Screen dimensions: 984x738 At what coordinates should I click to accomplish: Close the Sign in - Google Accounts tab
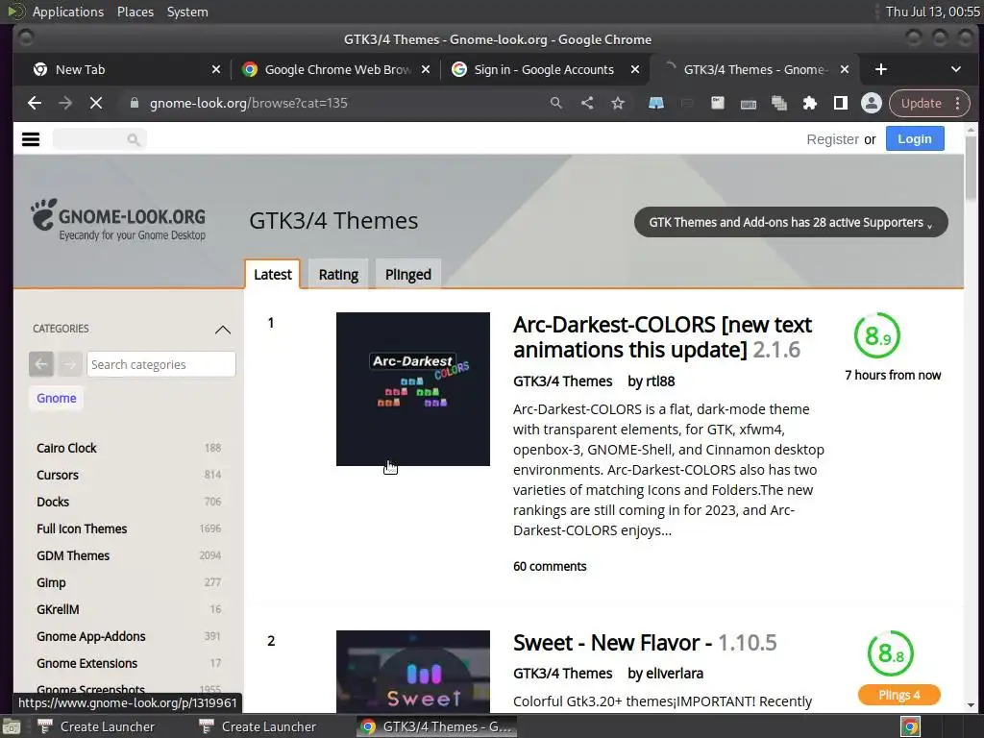click(635, 69)
